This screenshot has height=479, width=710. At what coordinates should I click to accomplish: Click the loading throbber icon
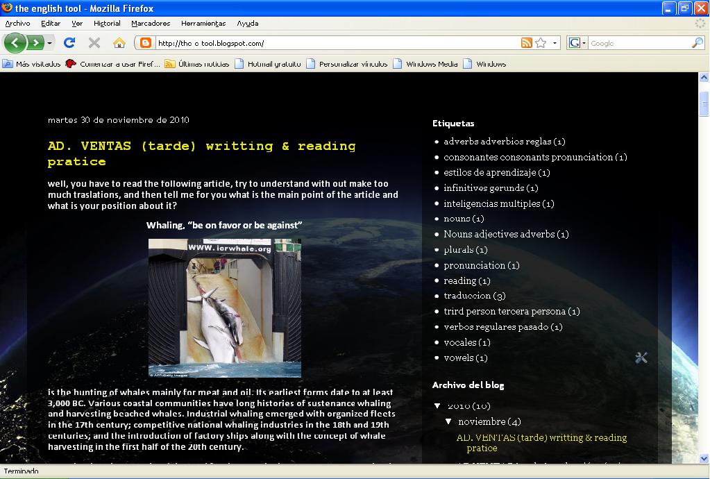pos(700,24)
